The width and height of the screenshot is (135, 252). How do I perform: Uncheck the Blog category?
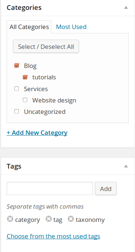[x=17, y=65]
